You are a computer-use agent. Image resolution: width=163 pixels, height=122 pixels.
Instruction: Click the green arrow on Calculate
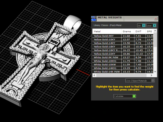(134, 96)
